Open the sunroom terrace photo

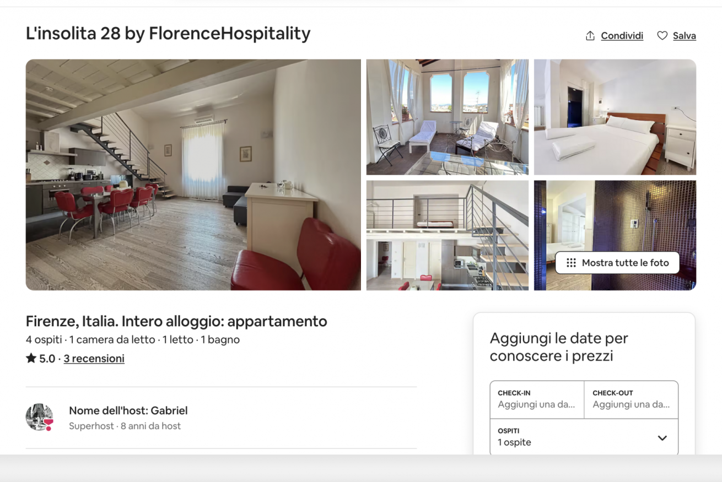coord(448,117)
